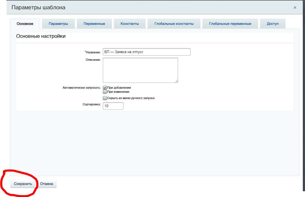Click the Описание textarea resize handle

point(176,81)
